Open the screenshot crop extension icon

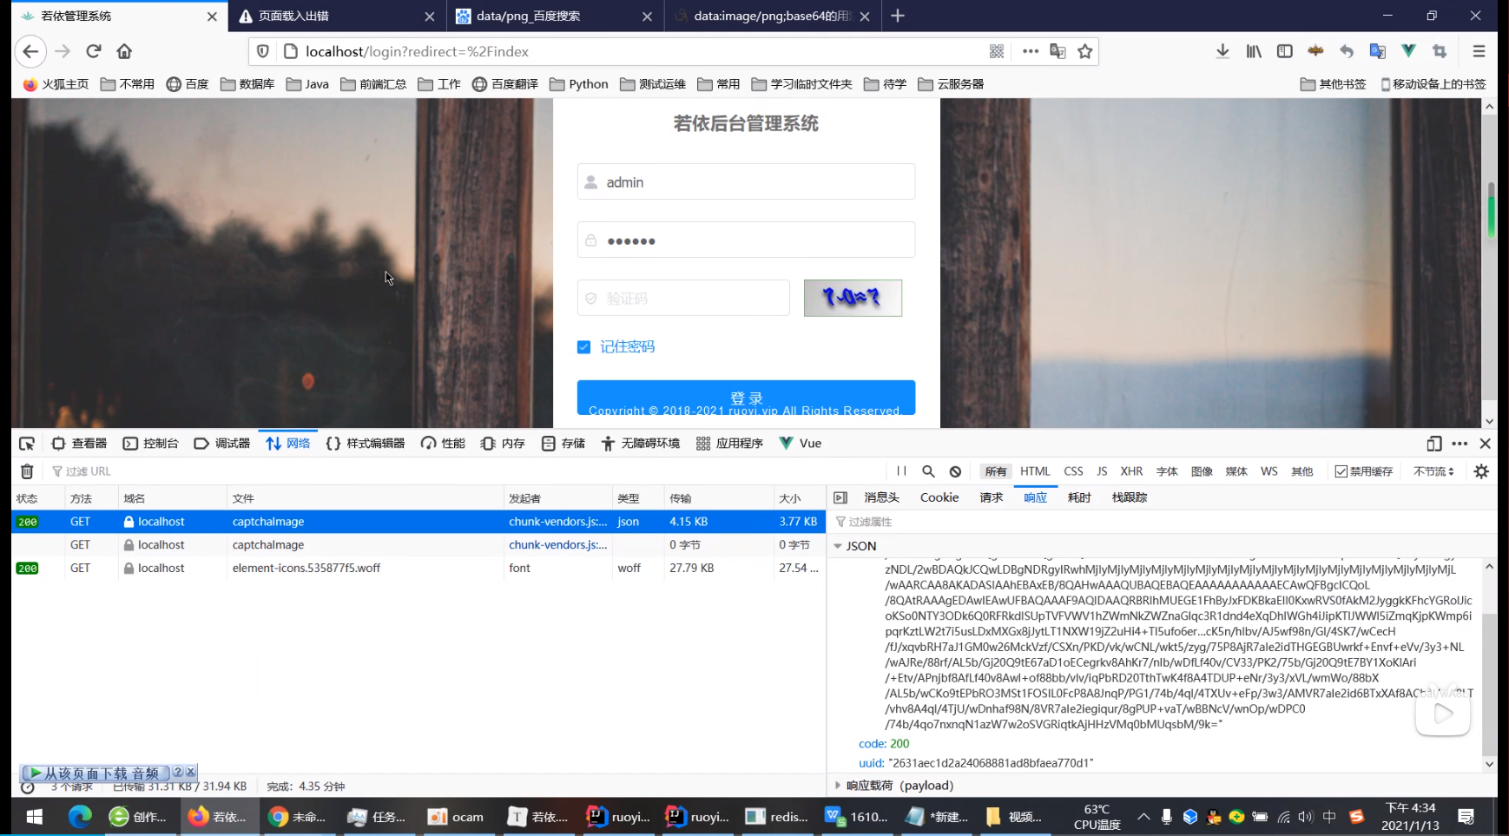[x=1440, y=51]
